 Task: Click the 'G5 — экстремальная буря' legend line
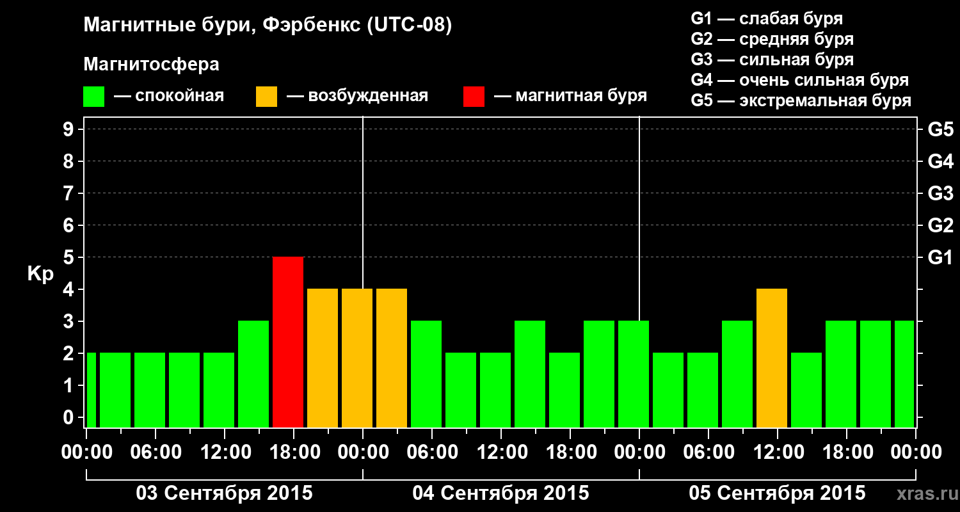(801, 100)
